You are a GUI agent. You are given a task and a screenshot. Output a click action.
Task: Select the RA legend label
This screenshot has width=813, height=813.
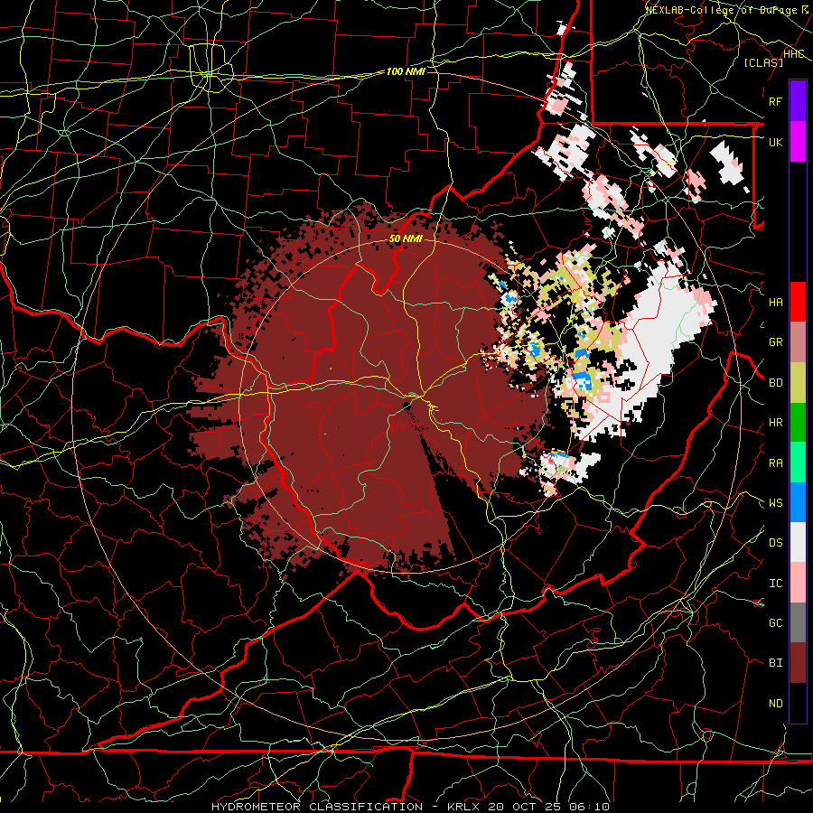click(775, 463)
